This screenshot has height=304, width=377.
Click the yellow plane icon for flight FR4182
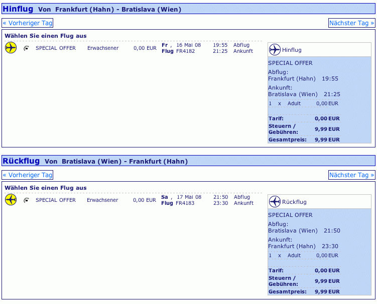[x=11, y=48]
